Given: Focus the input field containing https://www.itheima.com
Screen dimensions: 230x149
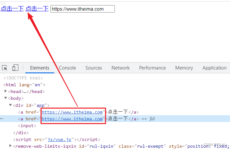Looking at the screenshot, I should [82, 9].
